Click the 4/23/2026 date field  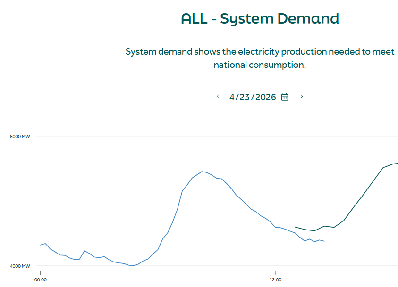pos(253,97)
